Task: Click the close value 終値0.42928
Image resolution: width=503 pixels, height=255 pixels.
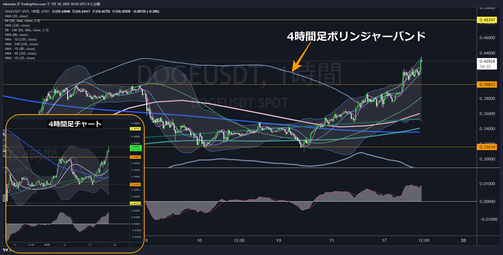Action: point(121,12)
